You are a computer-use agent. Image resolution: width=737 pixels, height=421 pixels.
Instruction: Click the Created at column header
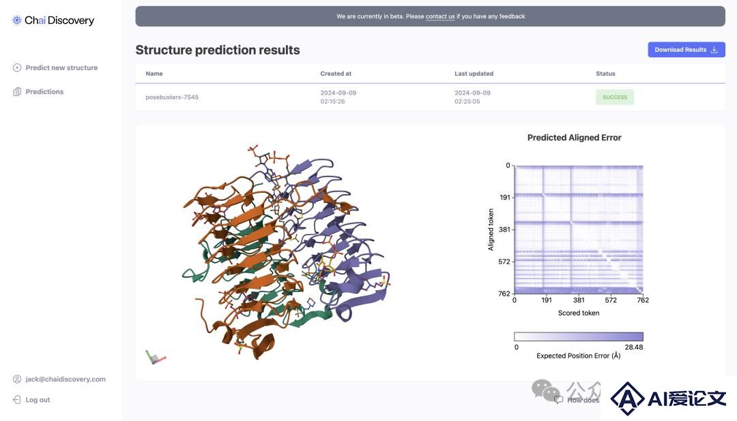pos(336,74)
